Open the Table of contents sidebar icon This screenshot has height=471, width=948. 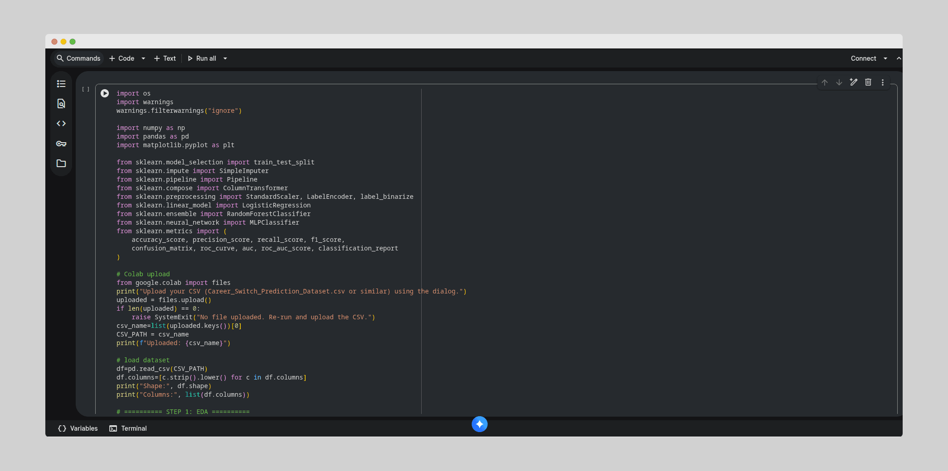click(61, 84)
